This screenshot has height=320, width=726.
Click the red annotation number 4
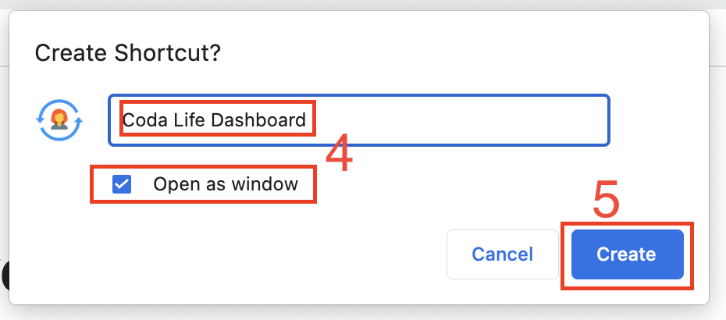[340, 155]
